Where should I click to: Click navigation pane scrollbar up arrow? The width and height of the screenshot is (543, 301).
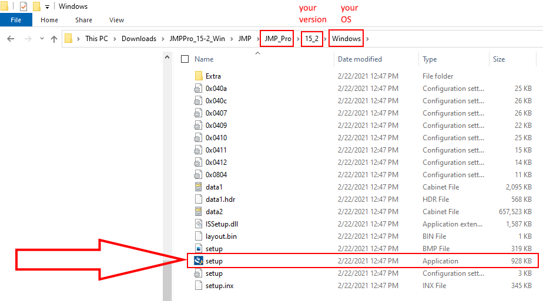point(167,57)
